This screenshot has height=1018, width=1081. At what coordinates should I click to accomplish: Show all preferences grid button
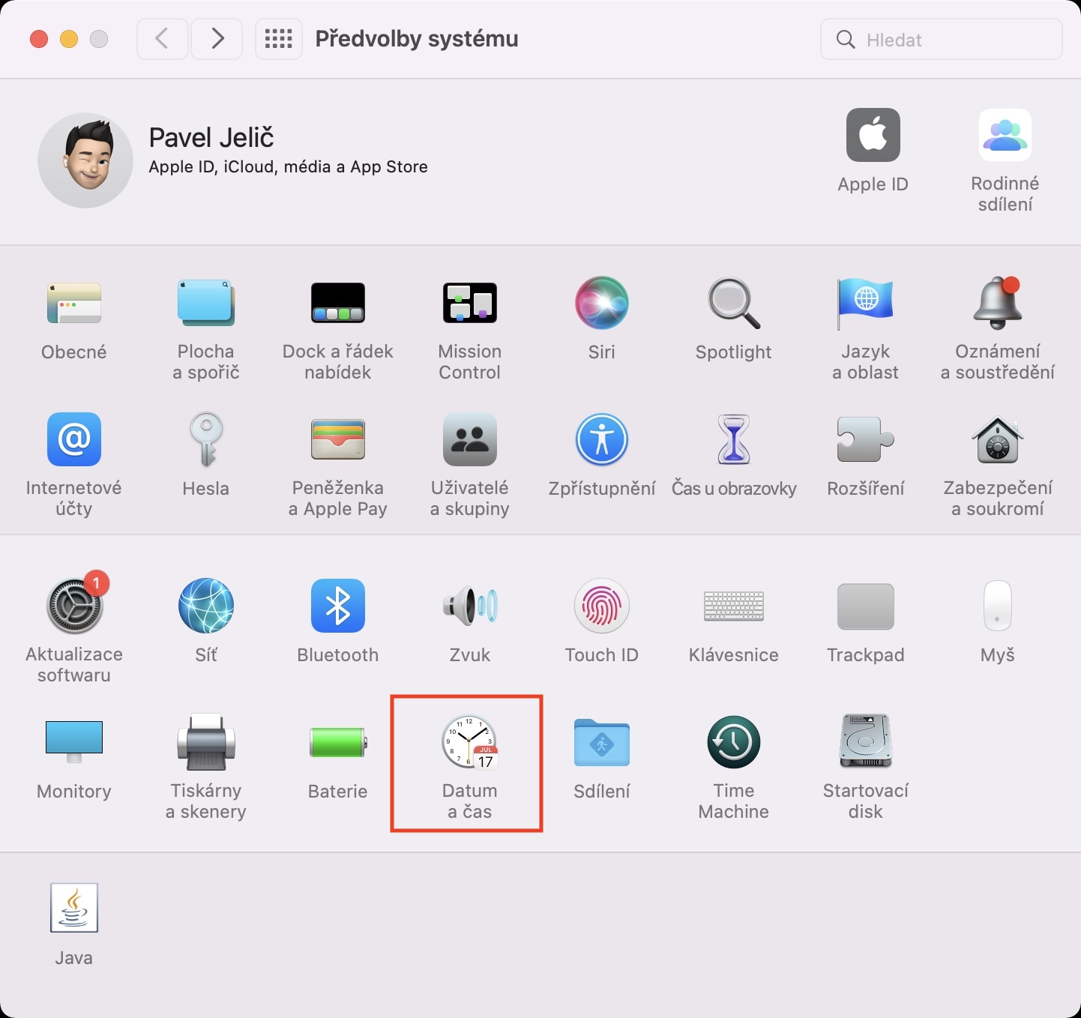point(279,38)
